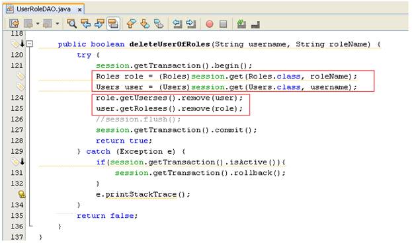Jump to Next Bookmark icon
Viewport: 412px width, 243px height.
pos(145,24)
